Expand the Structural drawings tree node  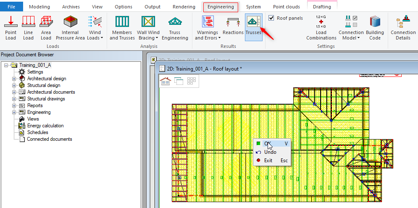(x=14, y=99)
